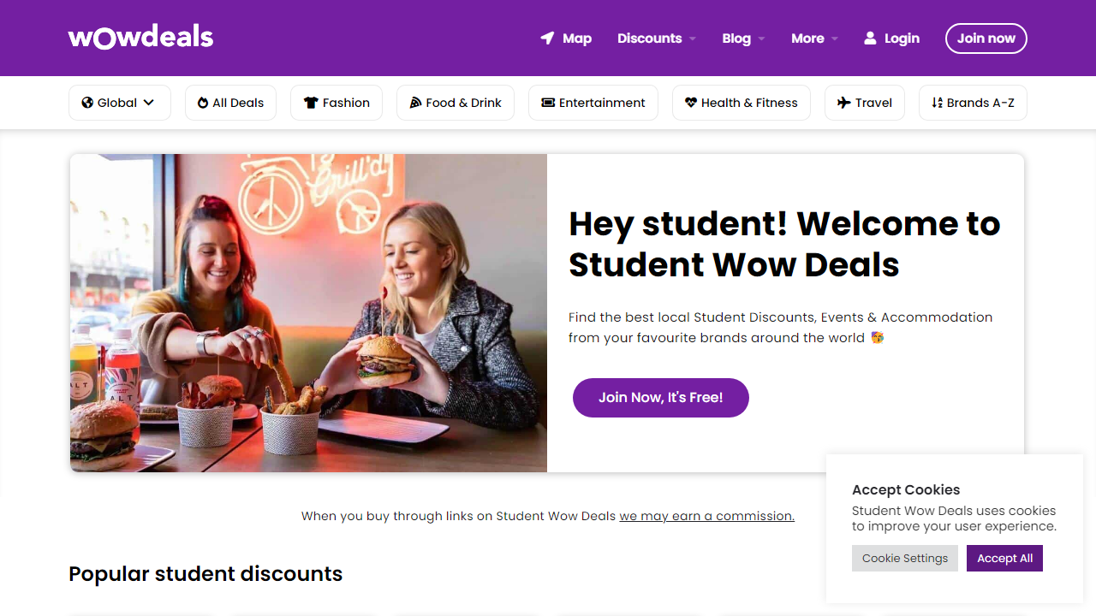Image resolution: width=1096 pixels, height=616 pixels.
Task: Open the commission disclosure link
Action: (706, 516)
